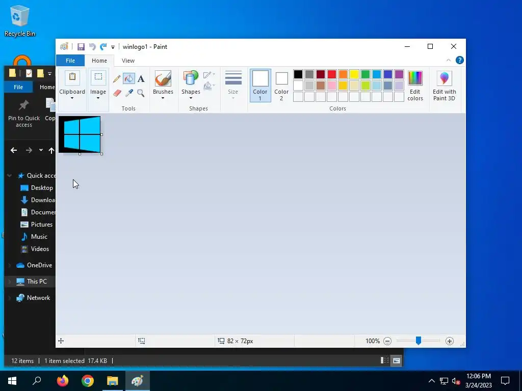Select Network in File Explorer sidebar
Viewport: 522px width, 391px height.
[33, 298]
